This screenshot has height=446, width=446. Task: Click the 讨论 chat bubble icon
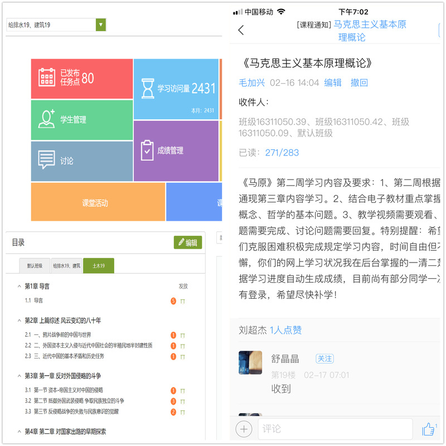click(47, 161)
